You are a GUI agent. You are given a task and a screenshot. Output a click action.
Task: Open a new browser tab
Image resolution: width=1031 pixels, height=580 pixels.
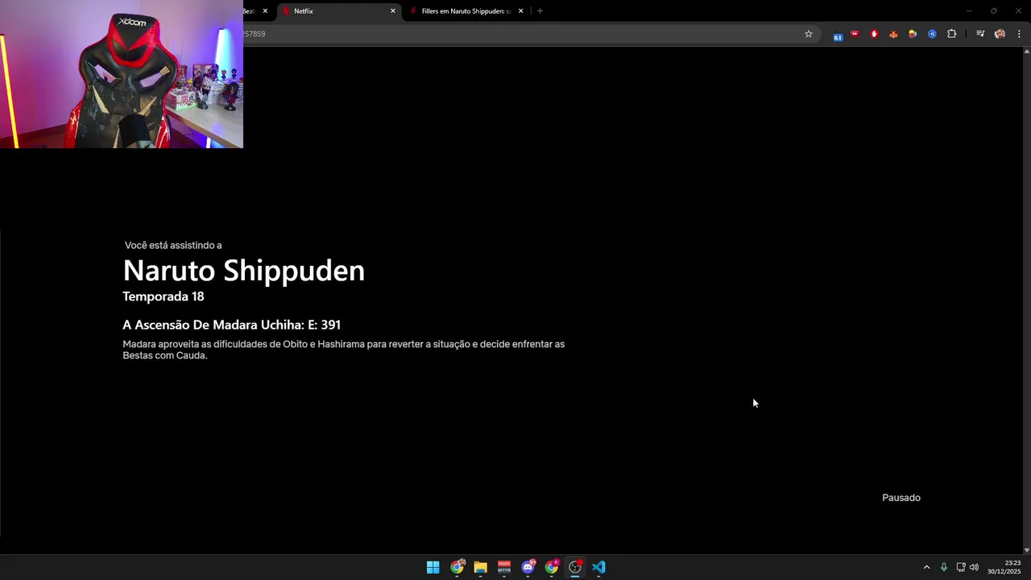(540, 11)
